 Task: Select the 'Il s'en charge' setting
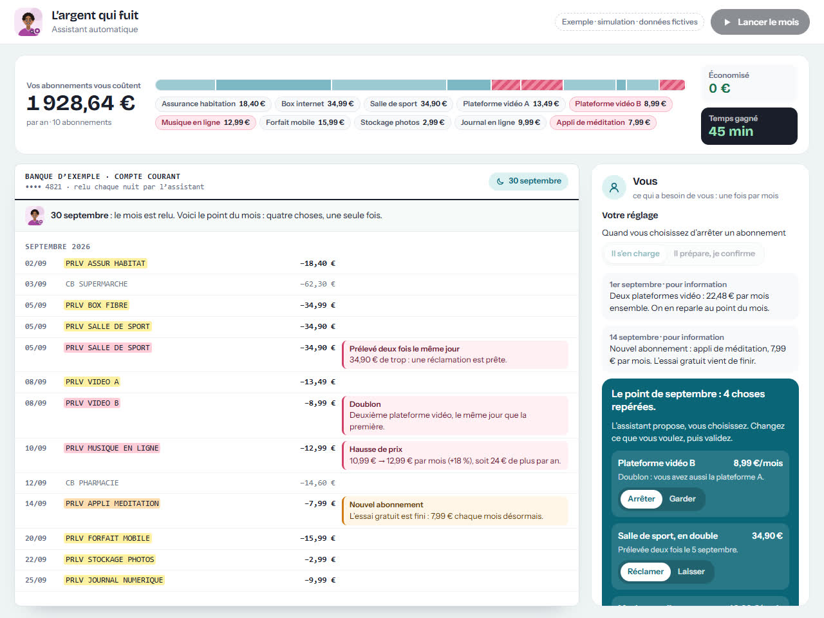click(635, 254)
